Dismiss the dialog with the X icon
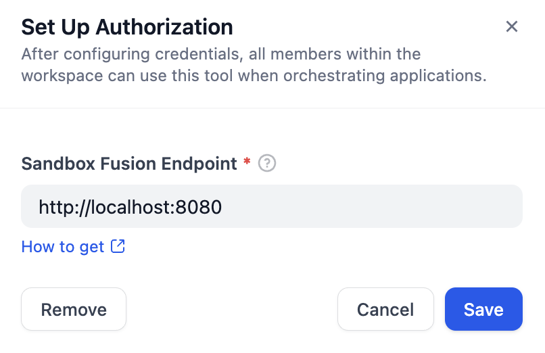545x353 pixels. click(512, 26)
